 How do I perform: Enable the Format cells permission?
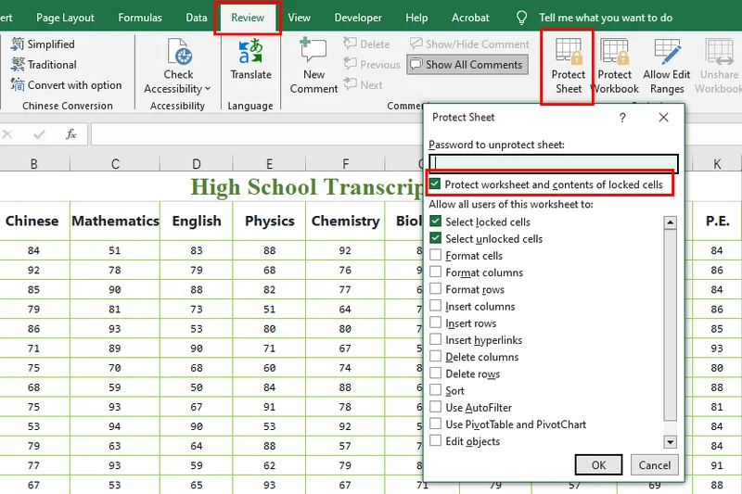pos(435,255)
